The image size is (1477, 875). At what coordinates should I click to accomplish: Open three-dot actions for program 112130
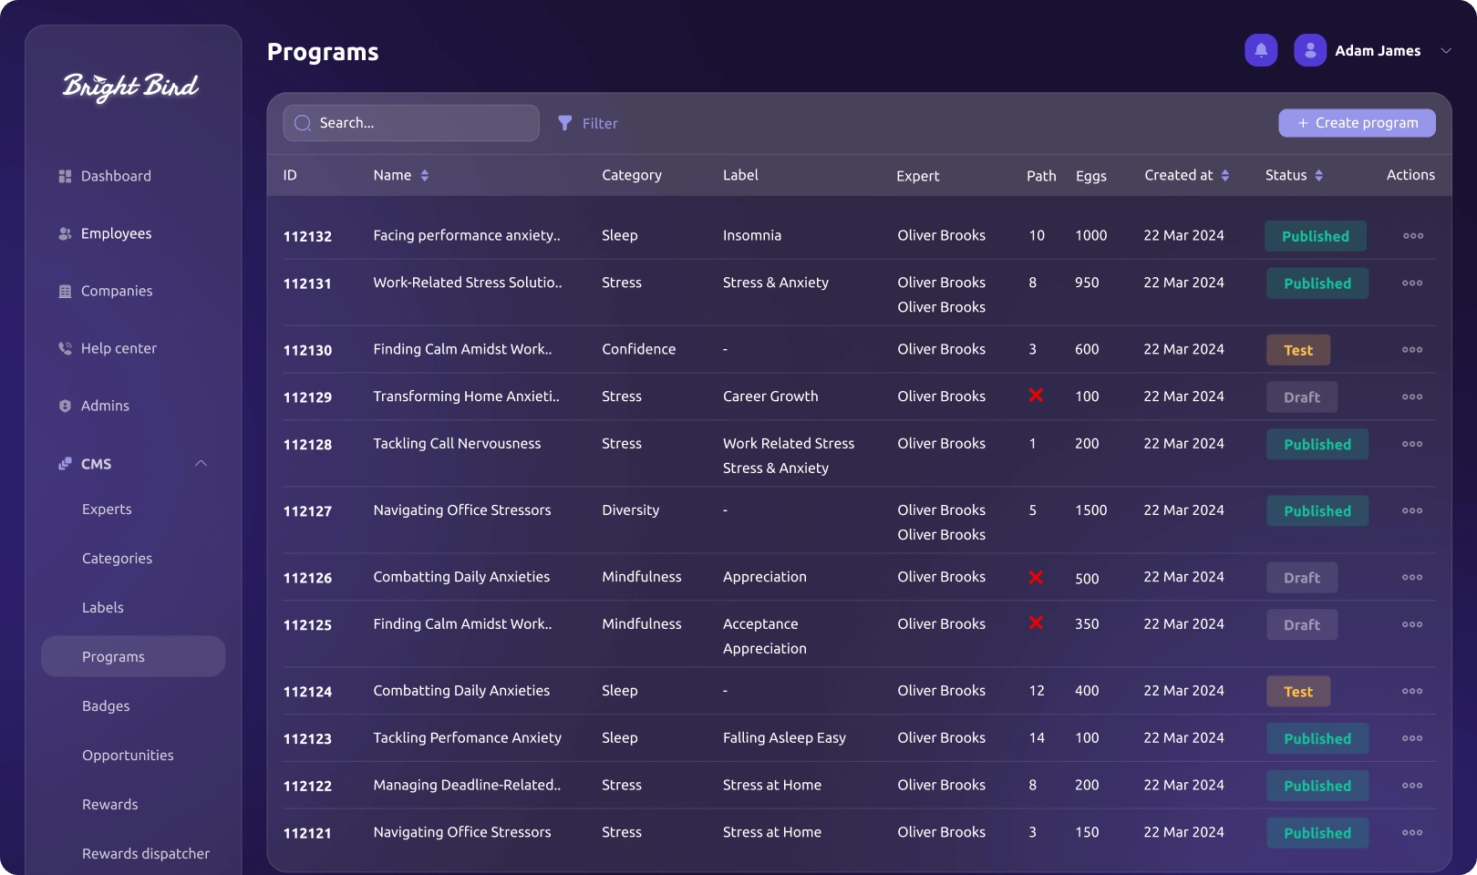pos(1411,350)
